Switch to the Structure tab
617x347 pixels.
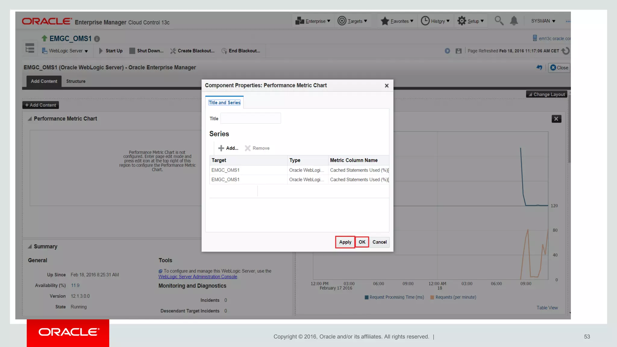(x=76, y=81)
